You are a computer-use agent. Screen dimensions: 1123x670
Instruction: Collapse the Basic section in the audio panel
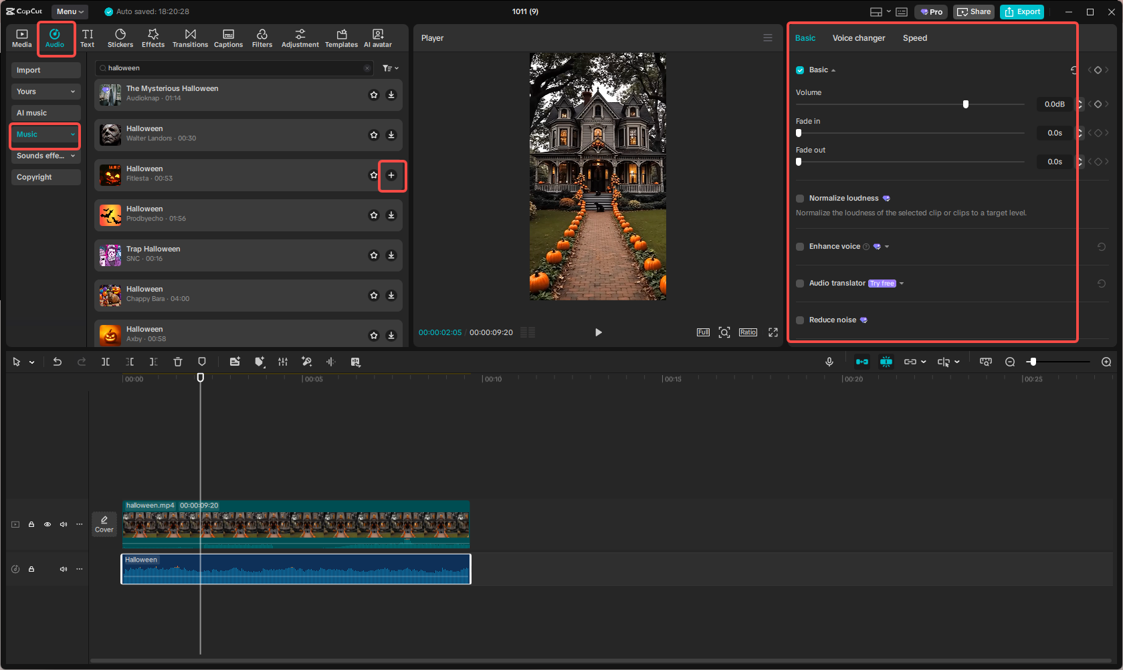pyautogui.click(x=833, y=70)
